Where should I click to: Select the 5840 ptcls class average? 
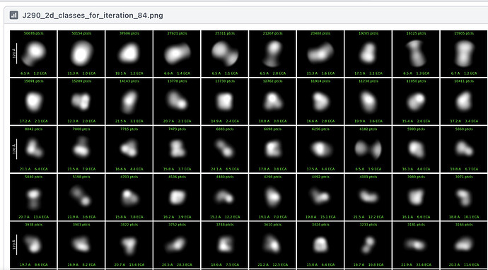pyautogui.click(x=34, y=197)
